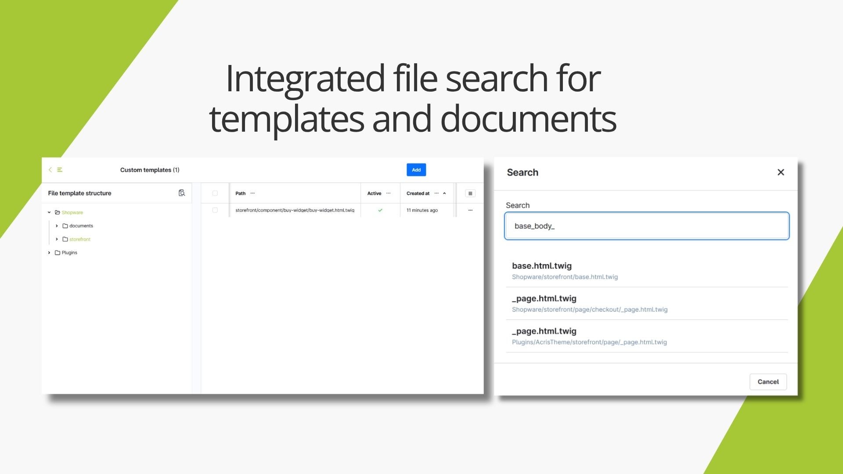Viewport: 843px width, 474px height.
Task: Click the Search input field containing base_body_
Action: (647, 226)
